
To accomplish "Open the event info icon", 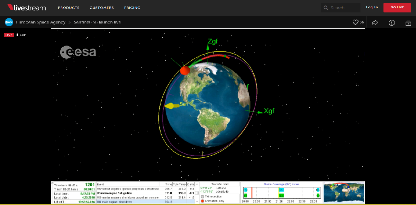I will [x=392, y=22].
